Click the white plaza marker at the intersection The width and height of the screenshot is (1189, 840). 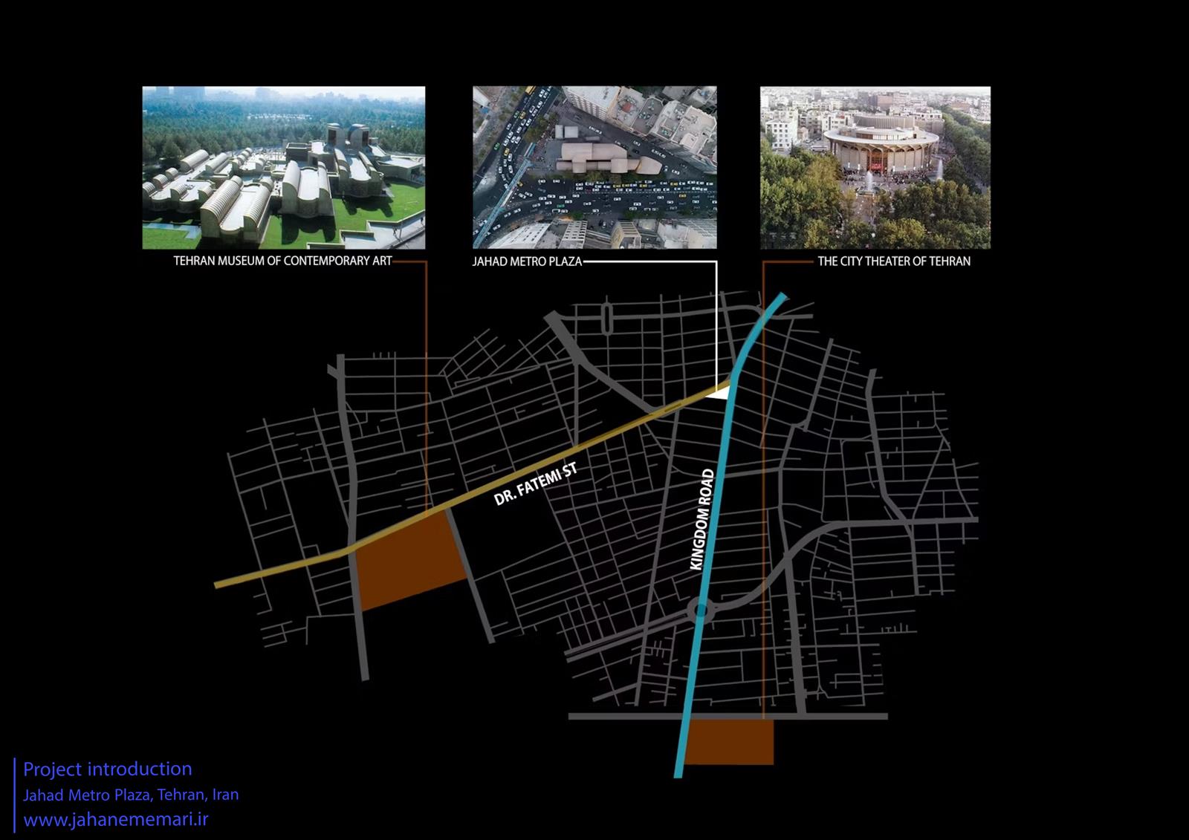click(x=720, y=392)
